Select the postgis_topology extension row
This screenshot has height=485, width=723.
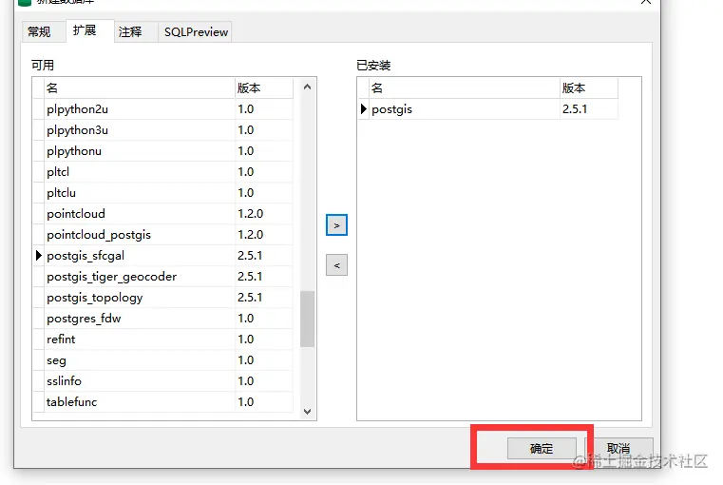[162, 298]
